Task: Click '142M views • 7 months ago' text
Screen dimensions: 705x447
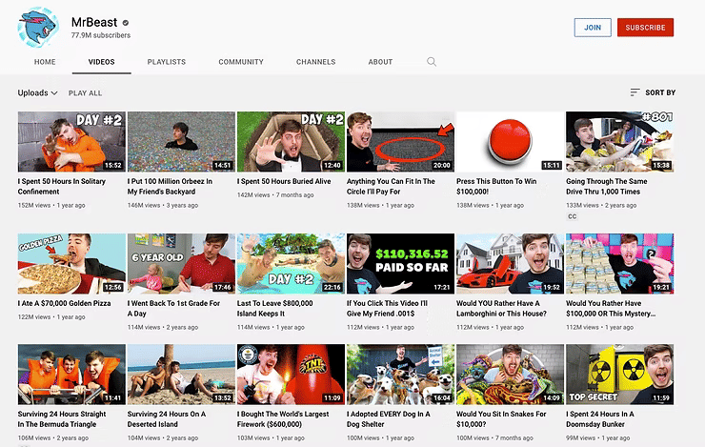Action: pos(275,194)
